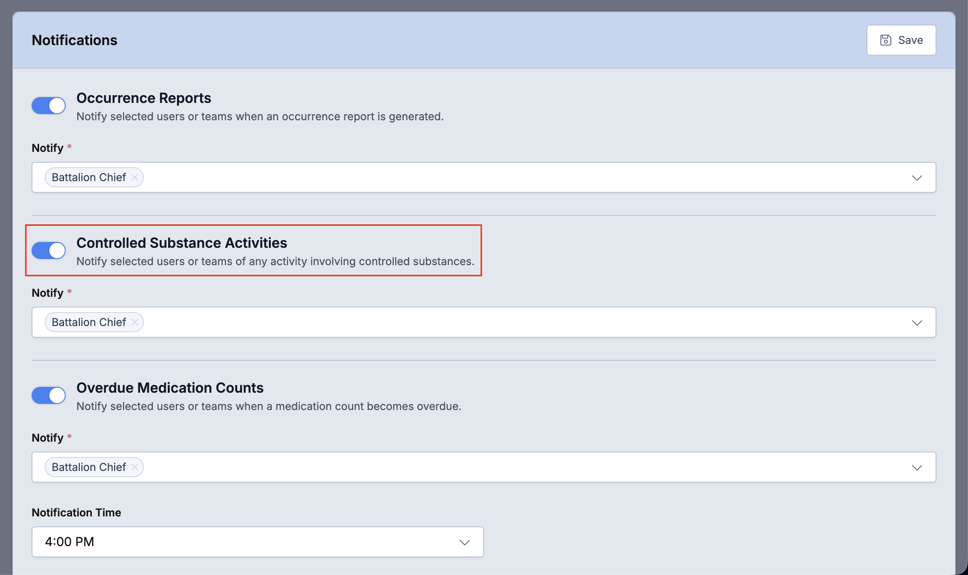Click the Notifications heading
The height and width of the screenshot is (575, 968).
[74, 40]
